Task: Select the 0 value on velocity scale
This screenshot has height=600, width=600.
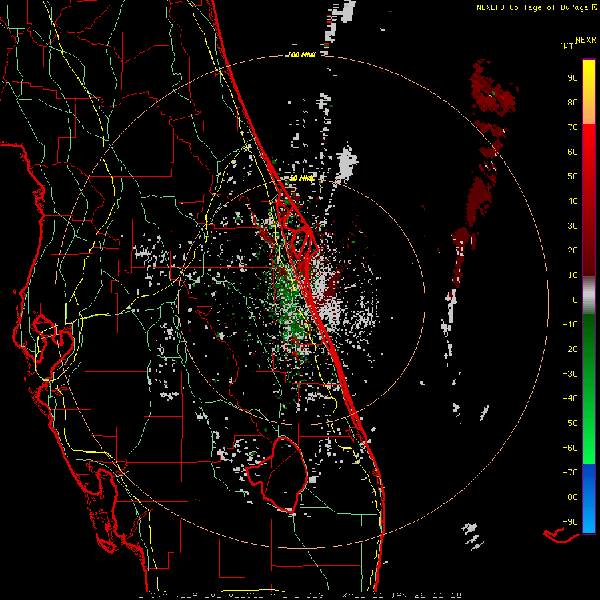Action: click(575, 299)
